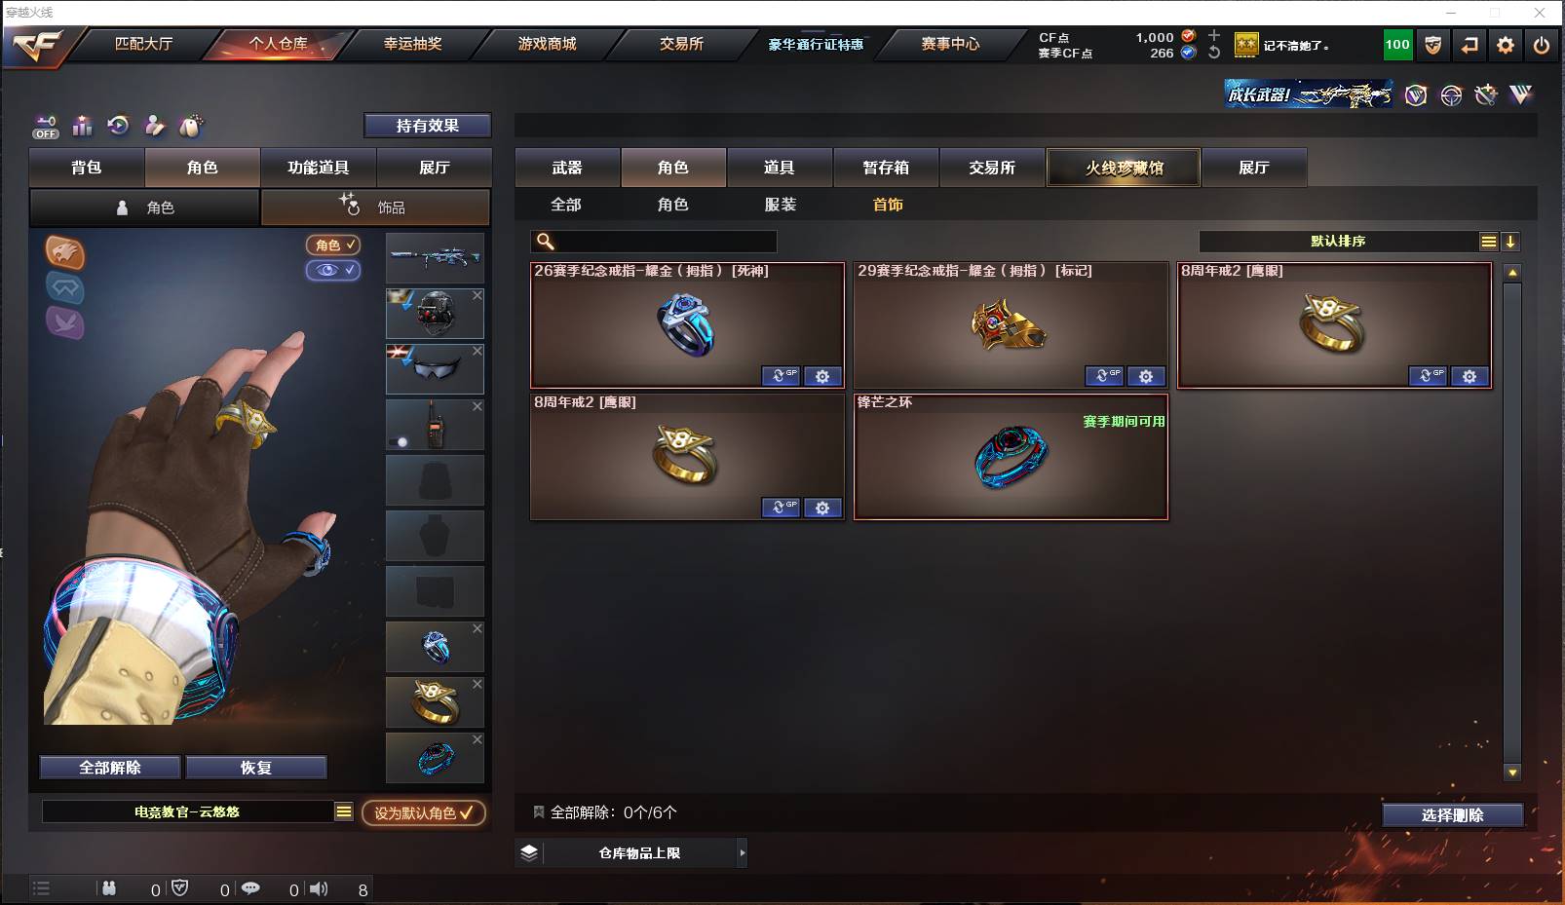The height and width of the screenshot is (905, 1565).
Task: Click the search magnifier icon
Action: 546,241
